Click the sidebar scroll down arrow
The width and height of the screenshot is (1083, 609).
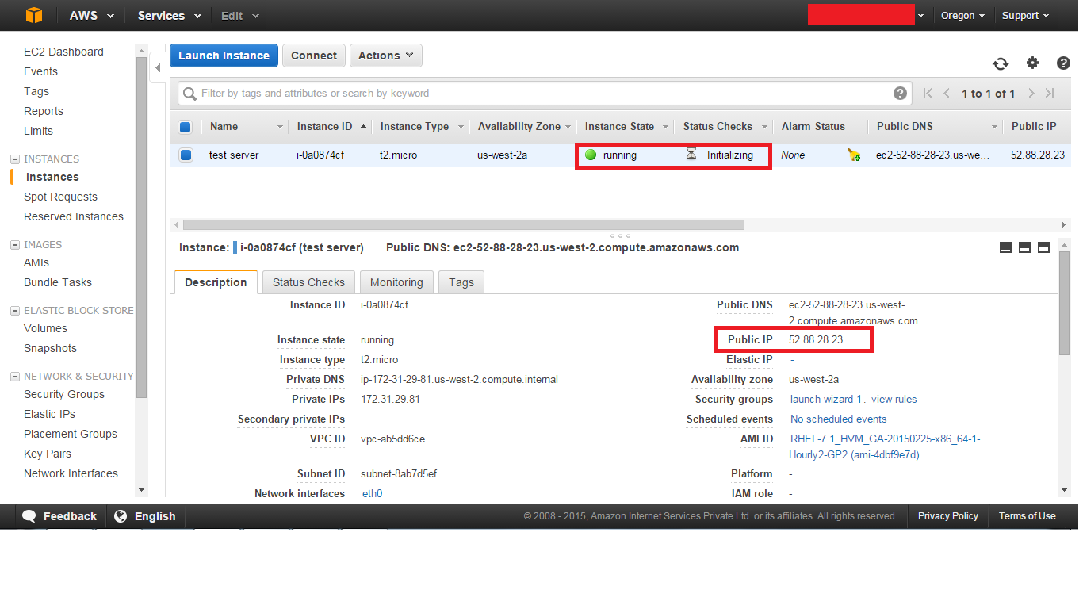pos(141,491)
